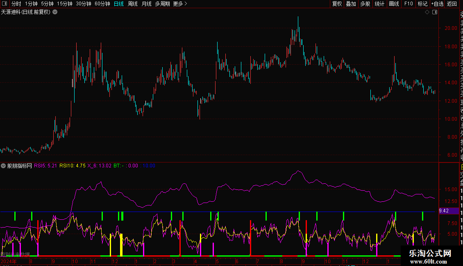Toggle the right side panel icon
Screen dimensions: 463x266
click(435, 12)
